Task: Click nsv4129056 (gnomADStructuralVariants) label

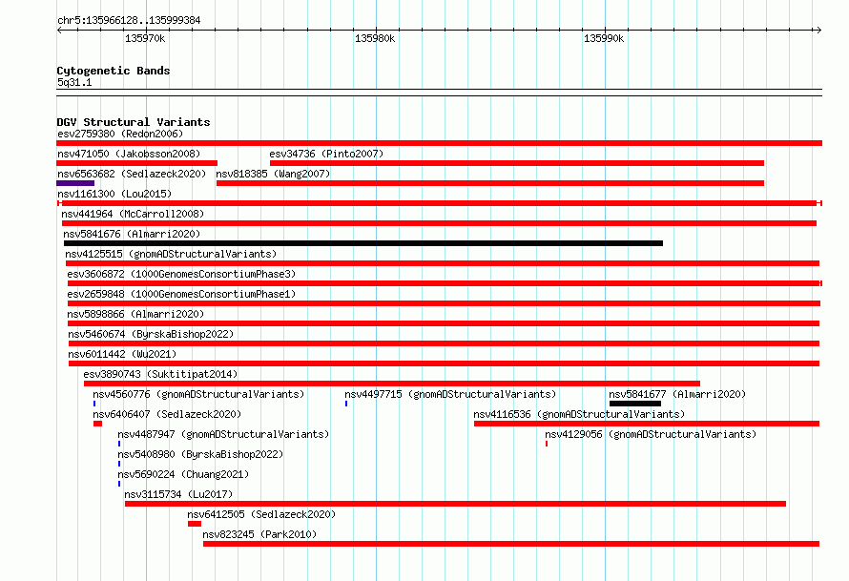Action: 651,434
